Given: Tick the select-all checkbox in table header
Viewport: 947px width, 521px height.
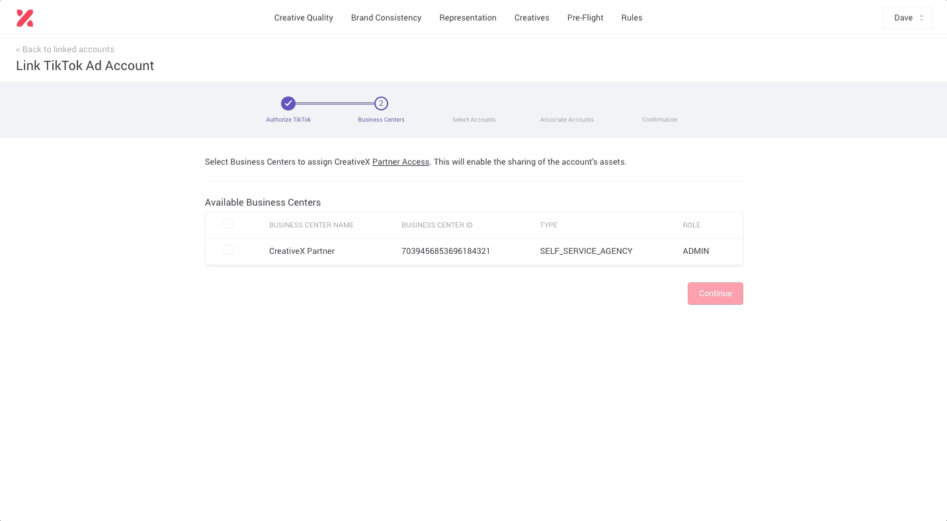Looking at the screenshot, I should click(228, 224).
